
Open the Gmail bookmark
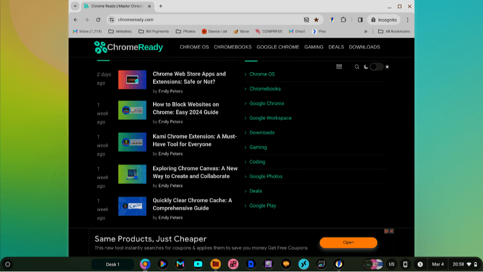tap(297, 31)
